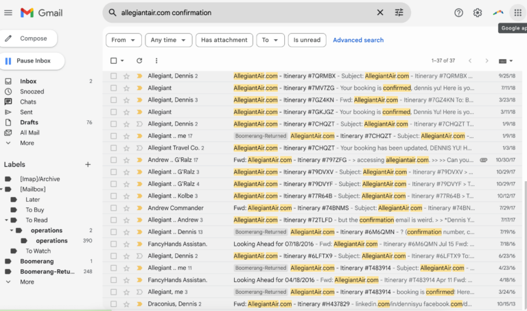This screenshot has height=311, width=527.
Task: Click the Pause Inbox button
Action: [32, 61]
